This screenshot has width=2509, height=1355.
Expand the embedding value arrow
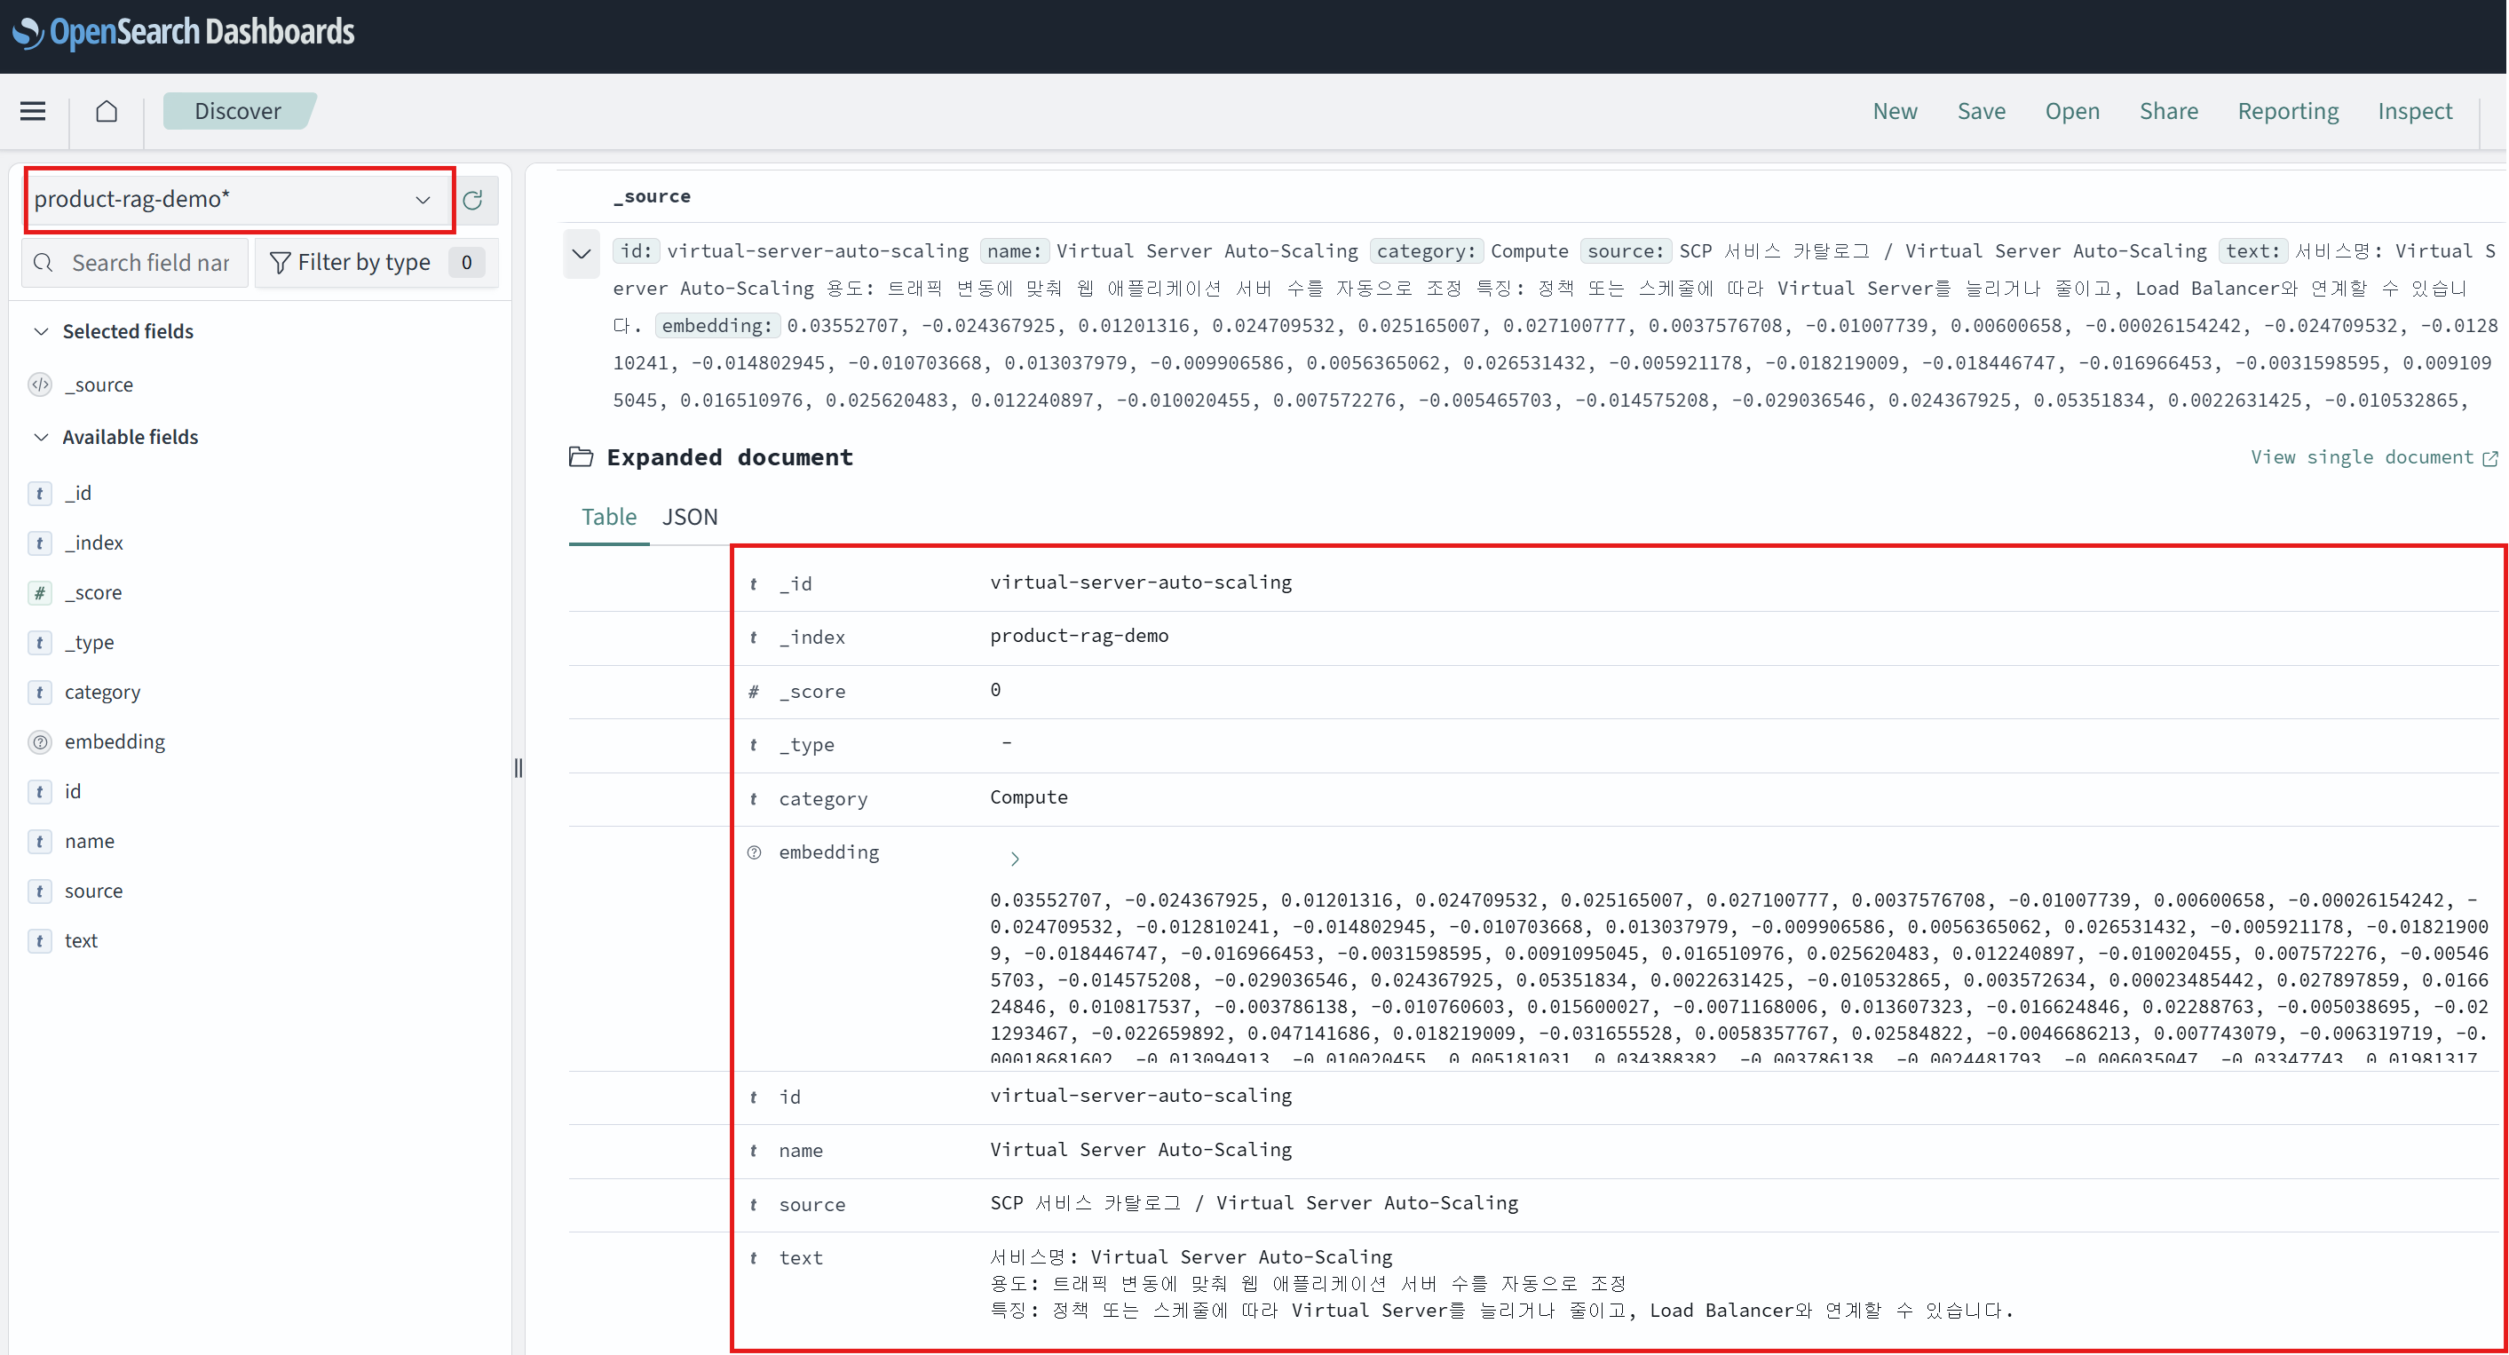click(1015, 860)
